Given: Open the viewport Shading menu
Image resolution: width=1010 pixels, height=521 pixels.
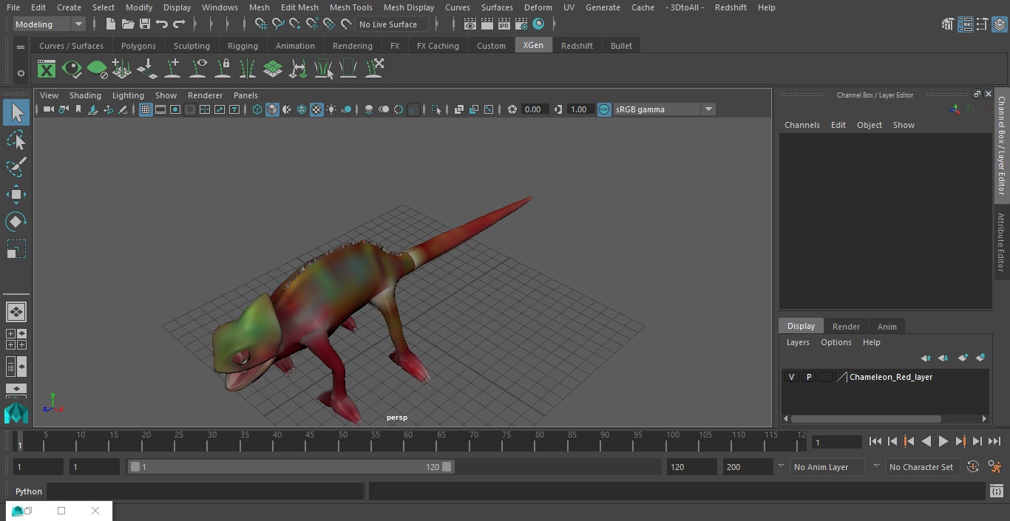Looking at the screenshot, I should click(x=85, y=95).
